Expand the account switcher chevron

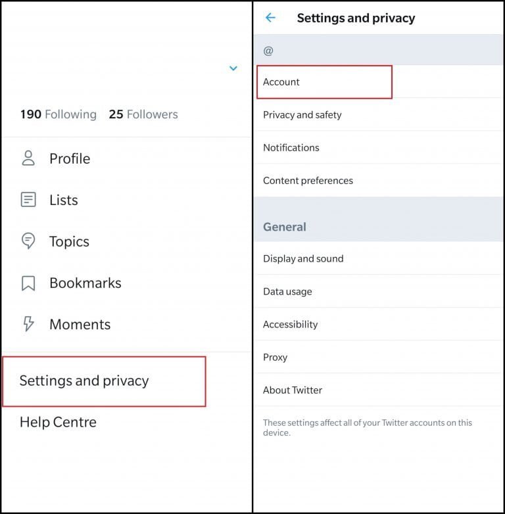pyautogui.click(x=233, y=68)
